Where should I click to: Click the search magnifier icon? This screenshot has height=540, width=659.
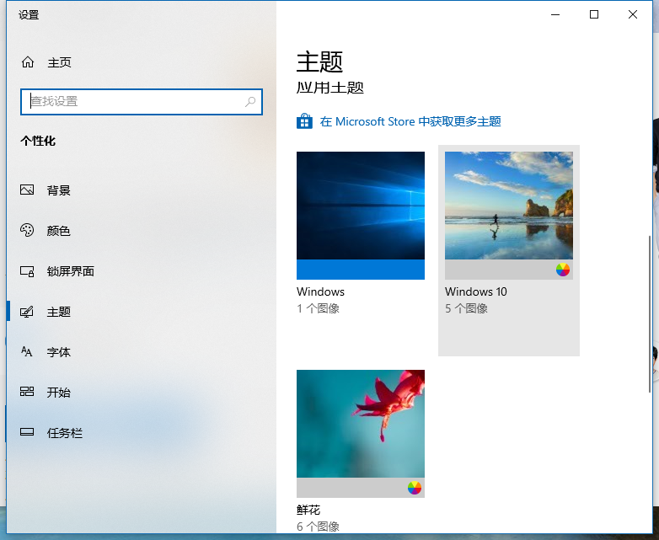[250, 101]
